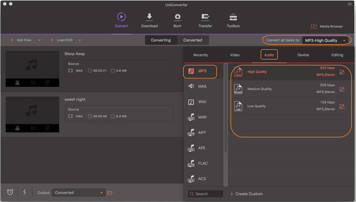Open the Transfer section icon
Screen dimensions: 356x202
[205, 17]
